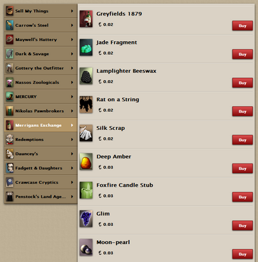
Task: Click the Greyfields 1879 wine bottle icon
Action: (x=86, y=19)
